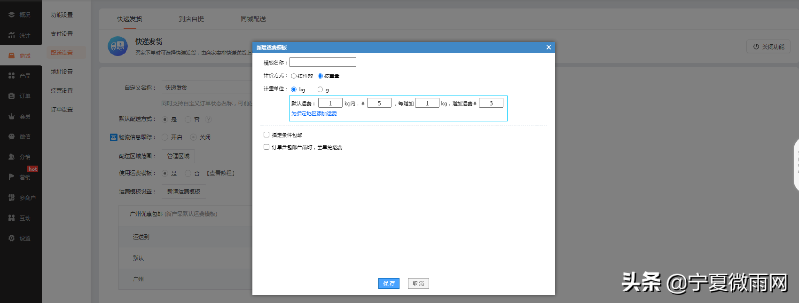Open the 微信 WeChat icon in sidebar

[x=11, y=136]
